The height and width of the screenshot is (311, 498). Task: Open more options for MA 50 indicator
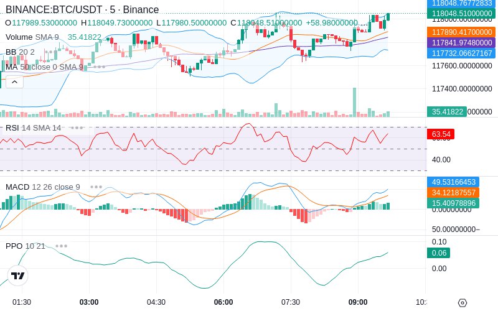pyautogui.click(x=99, y=67)
